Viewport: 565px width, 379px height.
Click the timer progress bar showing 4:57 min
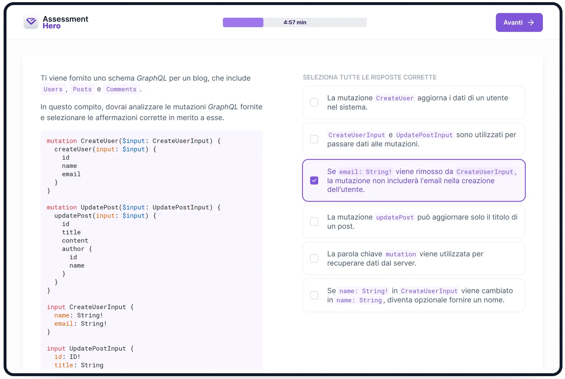(295, 22)
